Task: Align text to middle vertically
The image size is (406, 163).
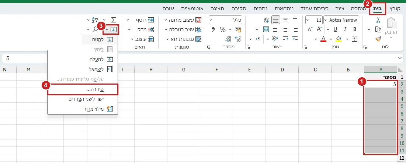Action: [285, 20]
